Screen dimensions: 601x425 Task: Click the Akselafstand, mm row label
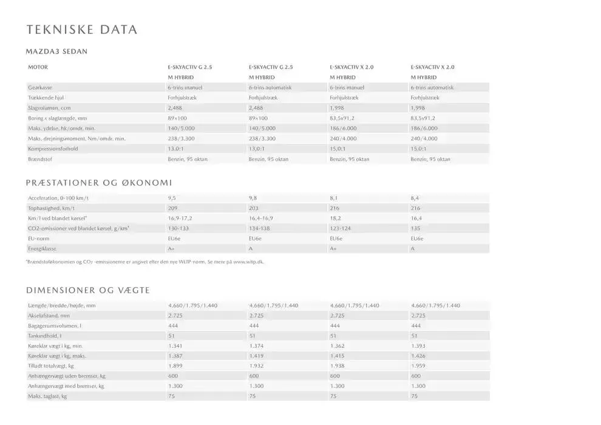tap(49, 316)
